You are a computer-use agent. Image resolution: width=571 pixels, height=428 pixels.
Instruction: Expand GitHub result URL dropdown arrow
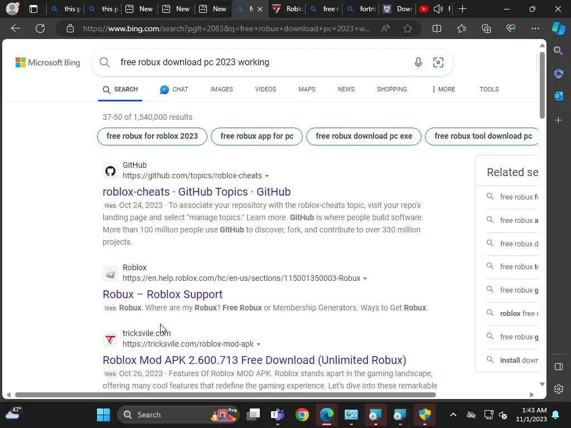tap(267, 176)
